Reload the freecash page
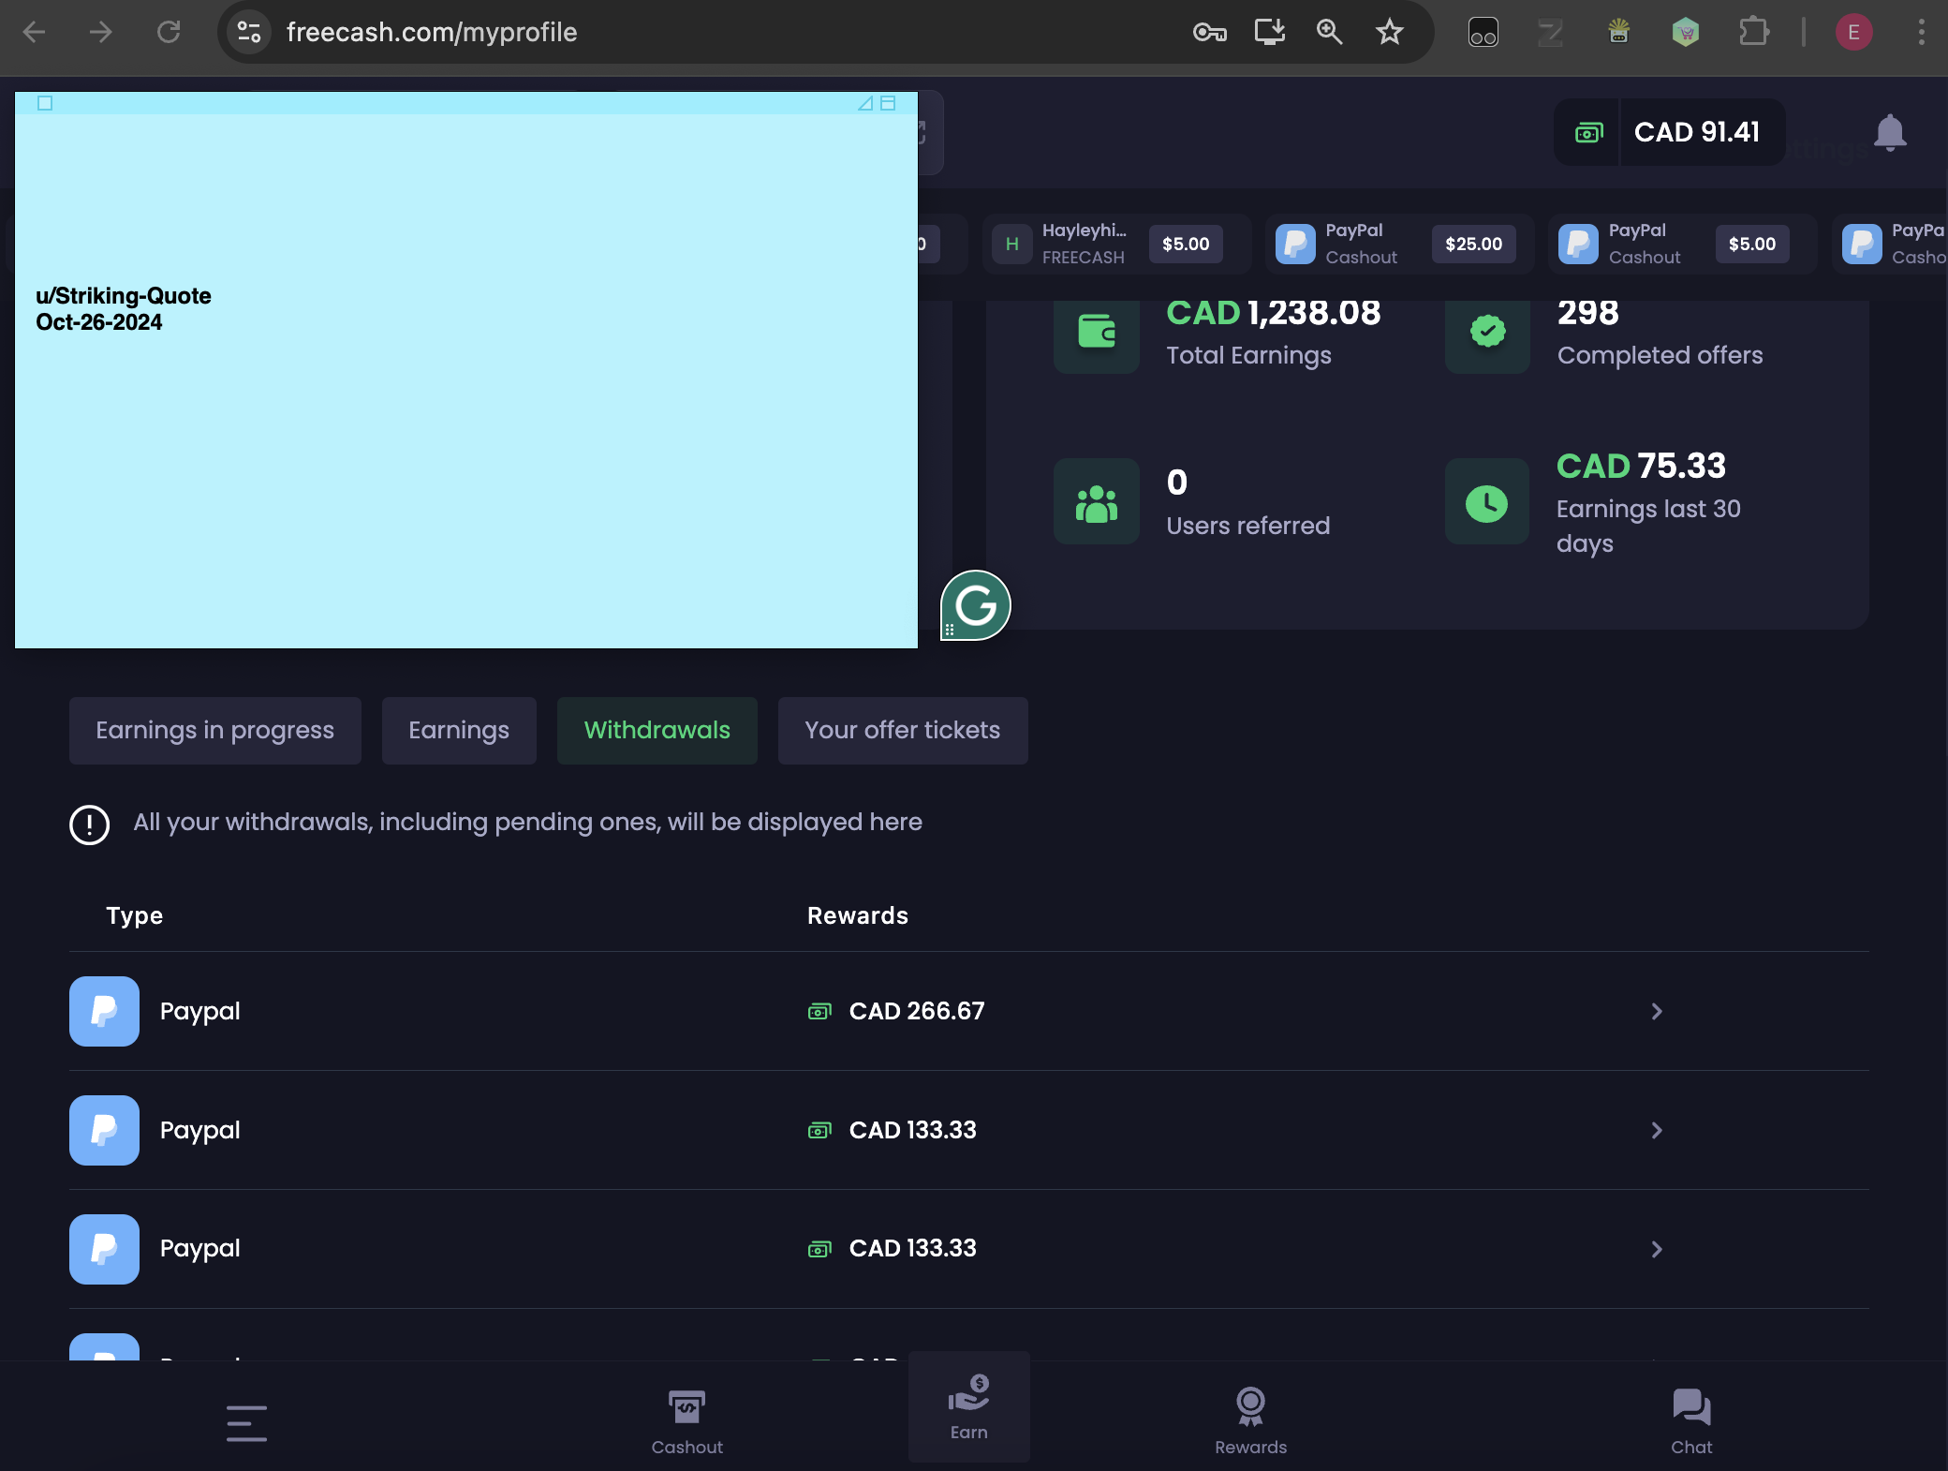 [169, 33]
